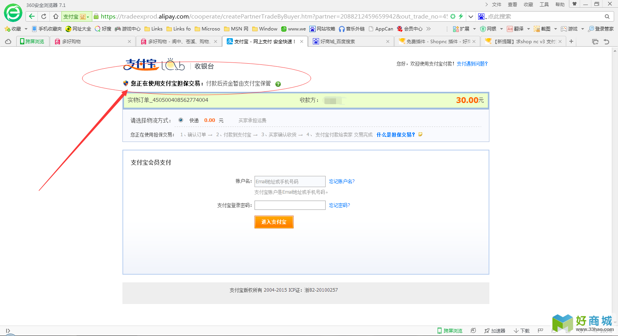
Task: Go back with the browser back arrow
Action: [32, 16]
